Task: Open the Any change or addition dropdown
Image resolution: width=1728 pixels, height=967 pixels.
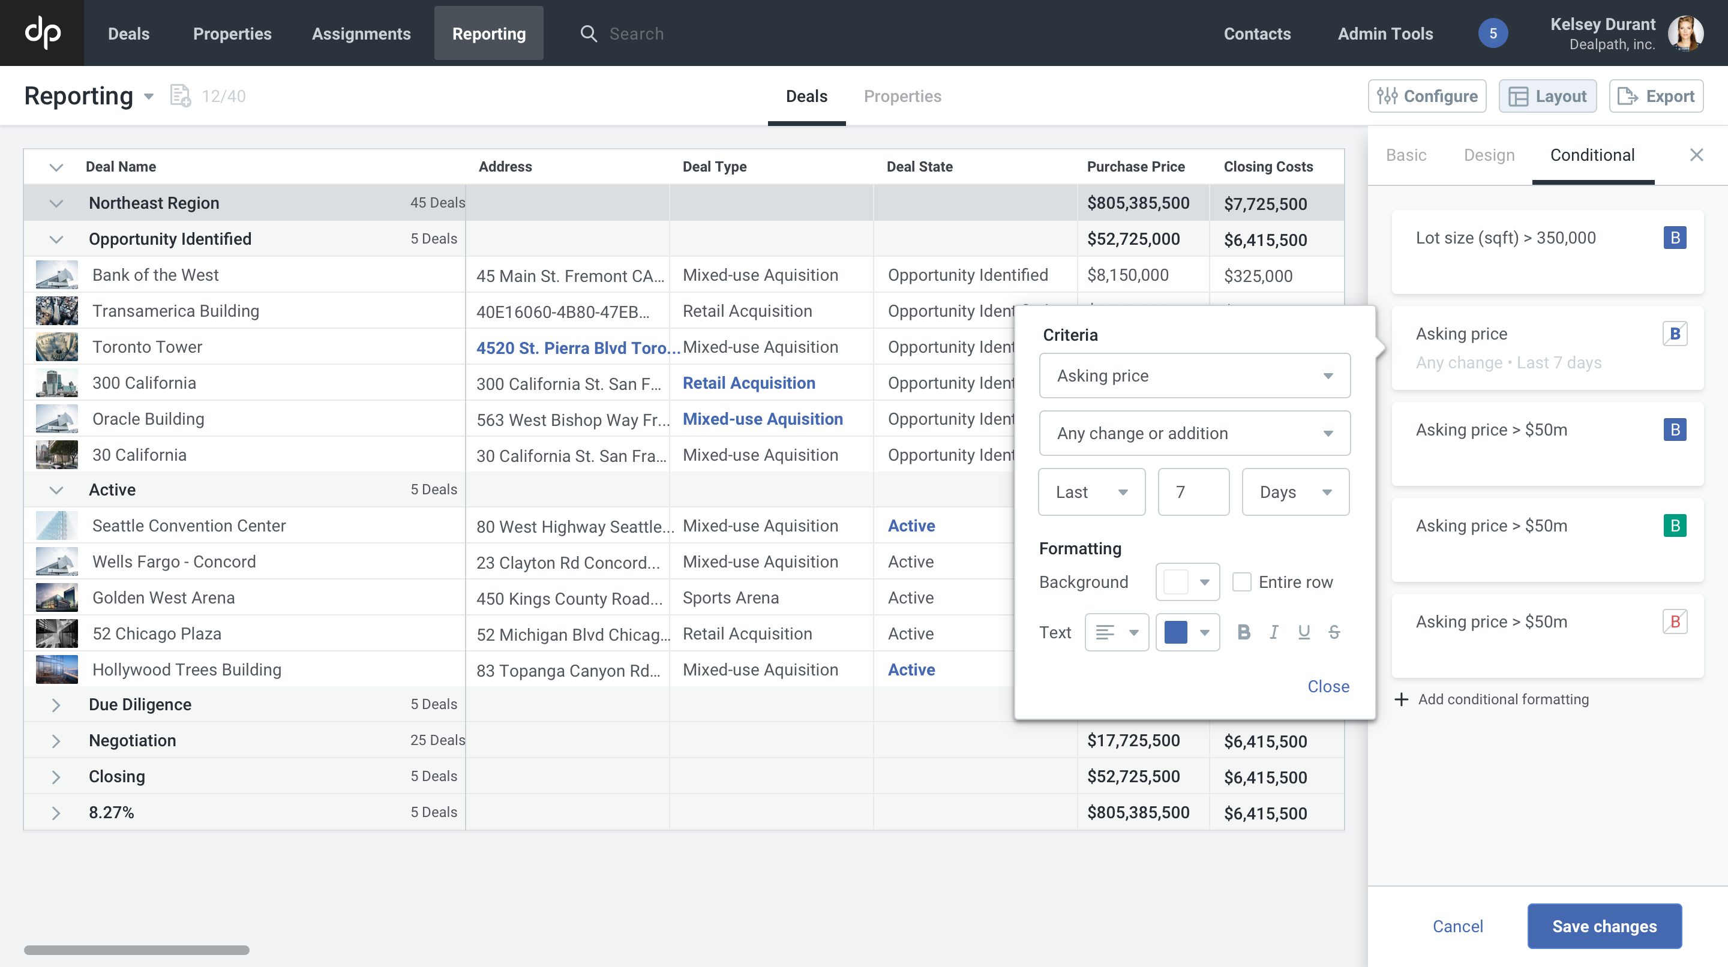Action: (1194, 433)
